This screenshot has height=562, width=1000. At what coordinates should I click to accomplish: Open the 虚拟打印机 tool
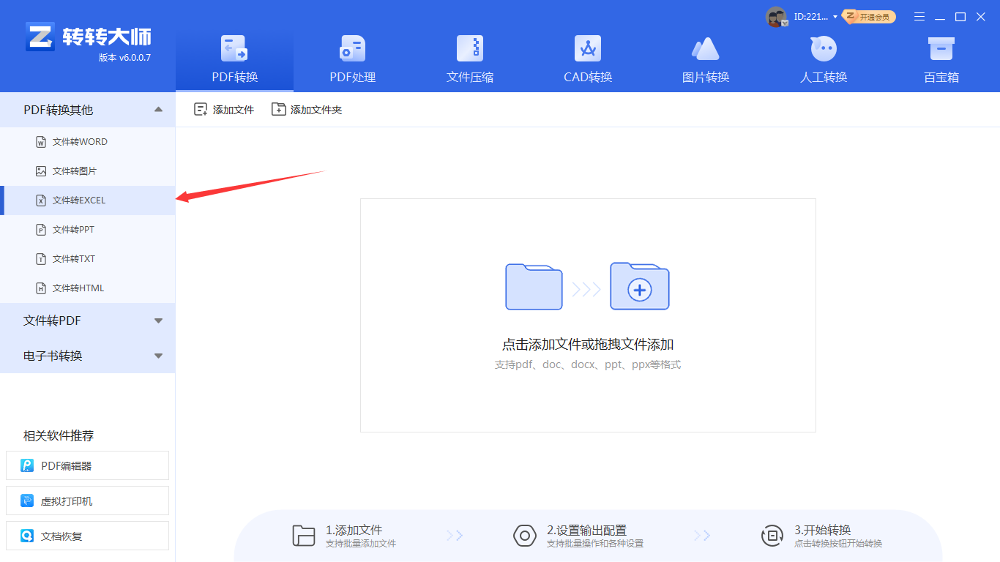tap(87, 501)
